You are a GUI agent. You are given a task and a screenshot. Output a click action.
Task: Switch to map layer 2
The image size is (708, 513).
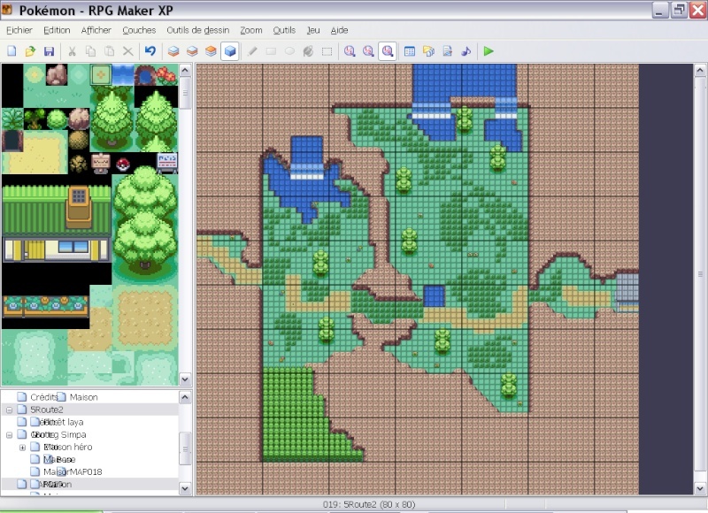[192, 51]
